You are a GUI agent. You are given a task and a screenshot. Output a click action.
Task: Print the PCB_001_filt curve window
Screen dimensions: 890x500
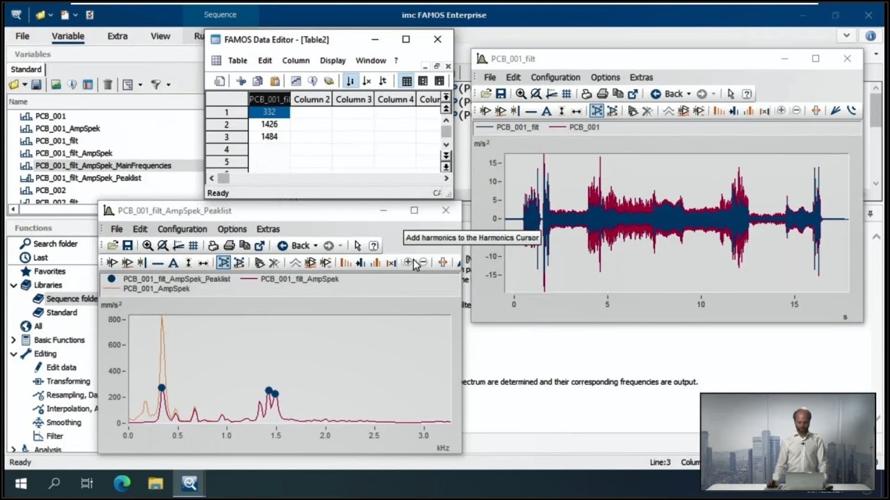pyautogui.click(x=602, y=94)
